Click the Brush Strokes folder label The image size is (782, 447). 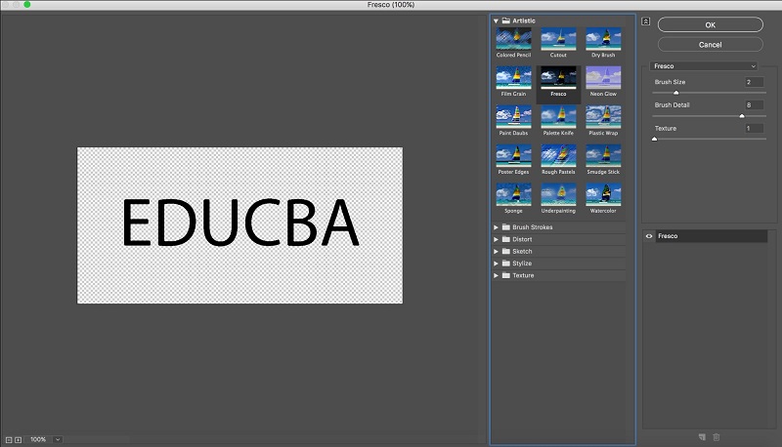[532, 227]
